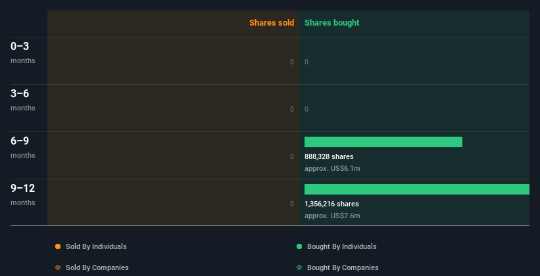
Task: Click the 1,356,216 shares label
Action: (x=331, y=204)
